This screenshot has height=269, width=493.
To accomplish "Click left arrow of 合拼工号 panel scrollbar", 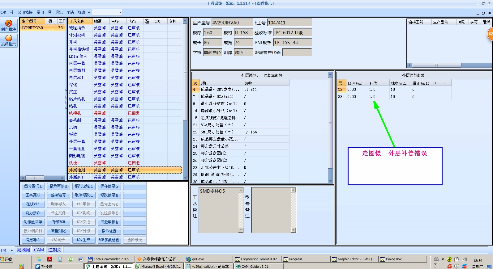I will tap(410, 65).
